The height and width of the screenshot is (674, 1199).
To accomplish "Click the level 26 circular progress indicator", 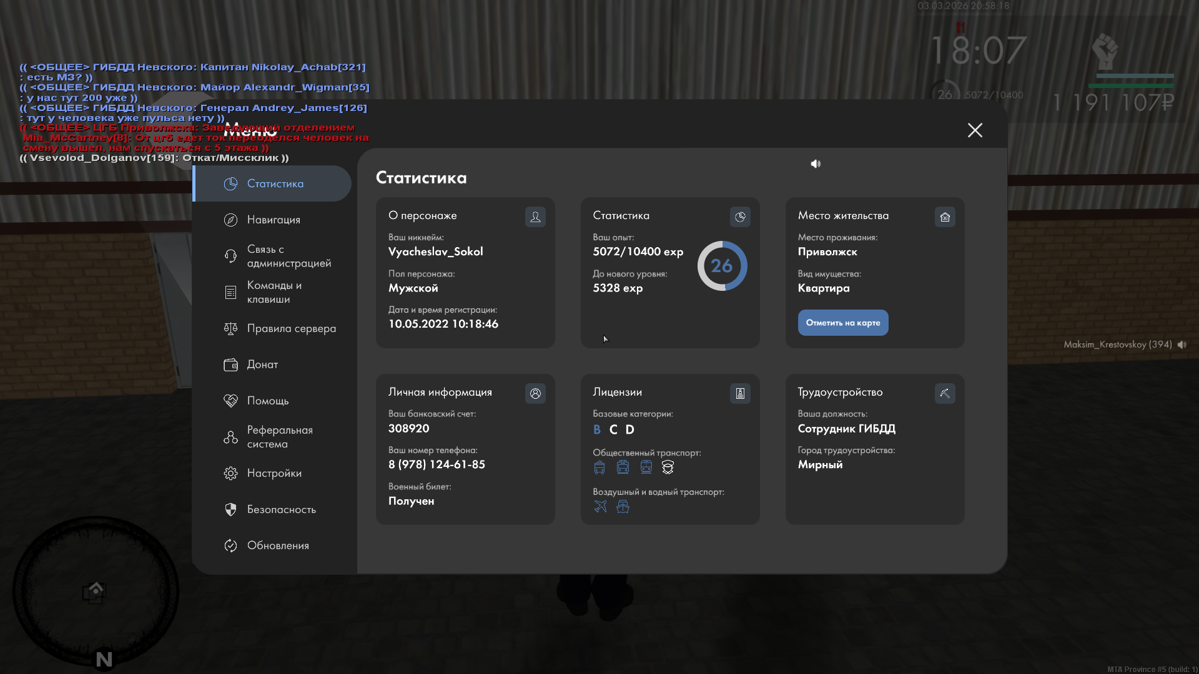I will click(x=722, y=266).
